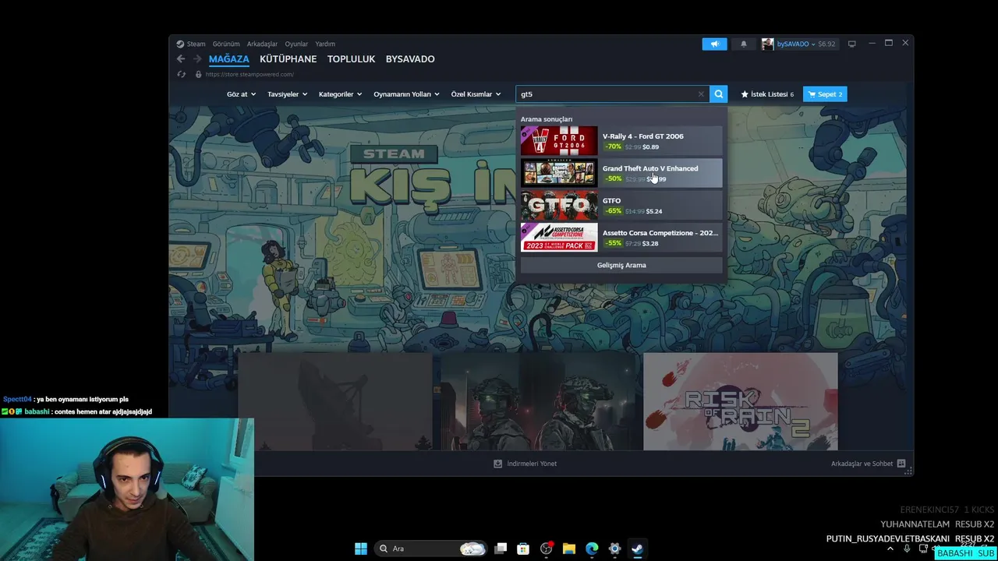This screenshot has height=561, width=998.
Task: Open the Görünüm menu
Action: pos(226,44)
